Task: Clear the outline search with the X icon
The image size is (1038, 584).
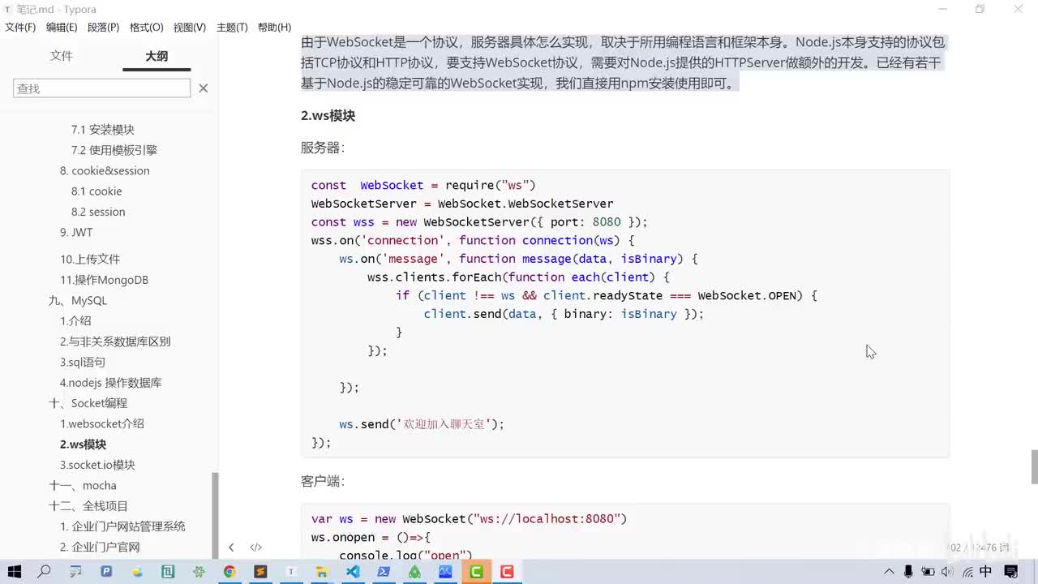Action: point(204,88)
